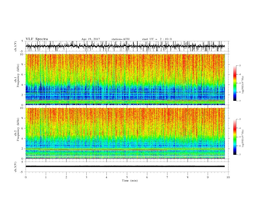Click the "0" tick label on the time axis

pos(26,177)
